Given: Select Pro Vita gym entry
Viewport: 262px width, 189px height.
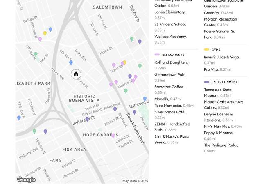Looking at the screenshot, I should (x=217, y=69).
